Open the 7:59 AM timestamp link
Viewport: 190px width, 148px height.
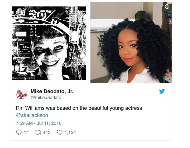(x=24, y=123)
